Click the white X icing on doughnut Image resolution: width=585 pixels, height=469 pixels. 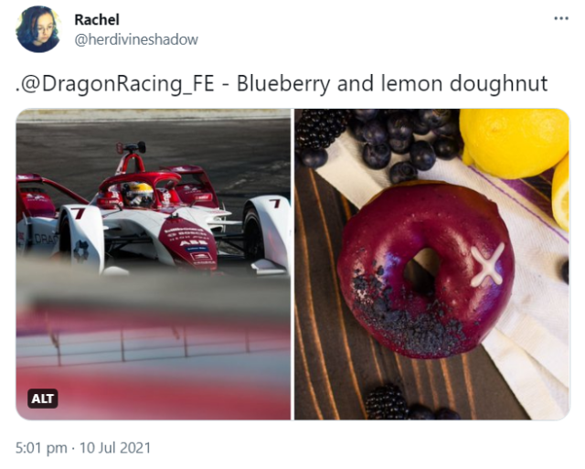(x=487, y=264)
